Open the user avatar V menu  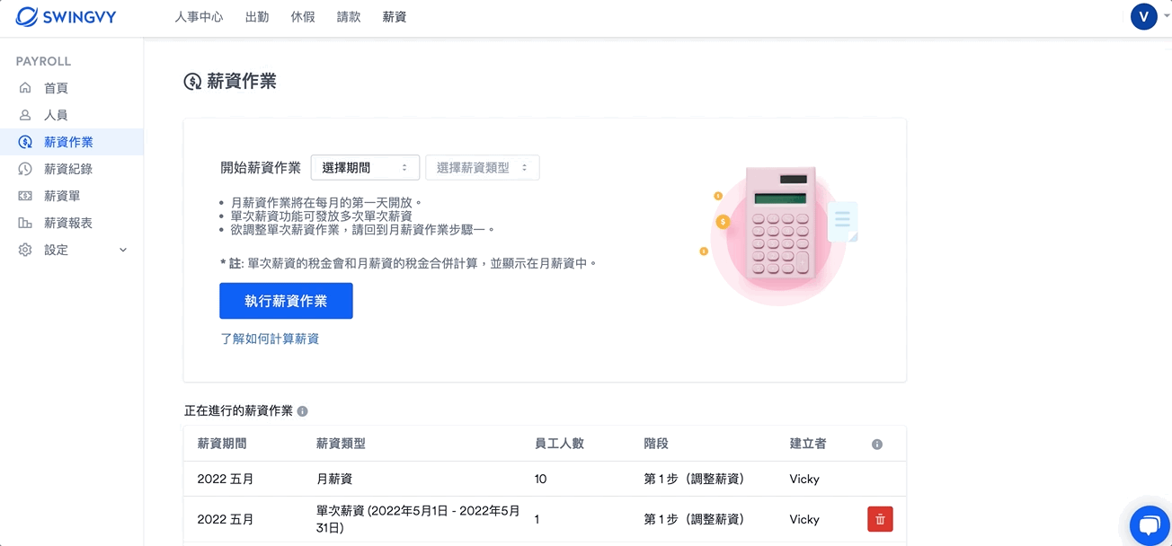1143,17
